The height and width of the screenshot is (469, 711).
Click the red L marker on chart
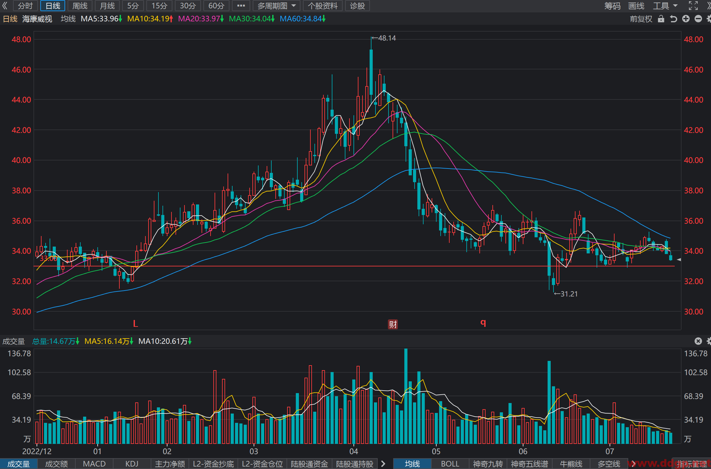tap(136, 324)
